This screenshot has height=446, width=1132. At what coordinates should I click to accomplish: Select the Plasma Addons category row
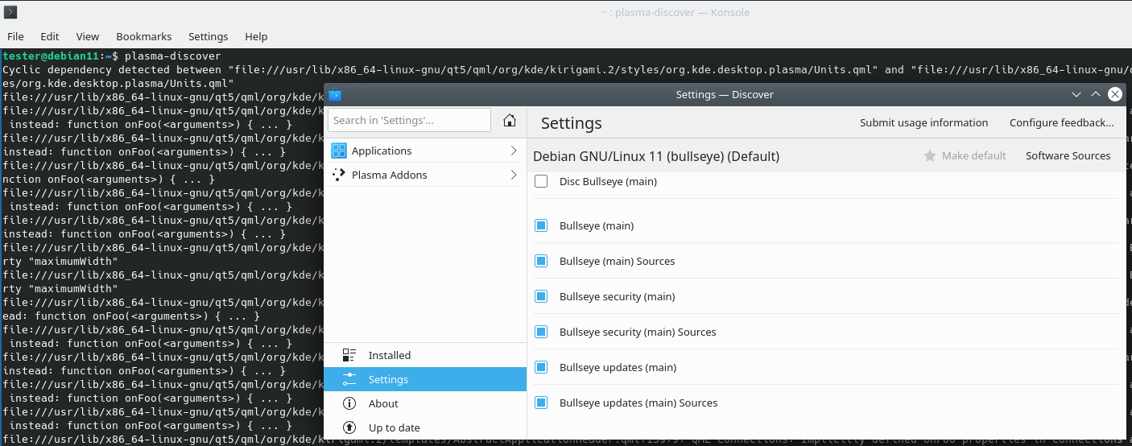click(x=425, y=175)
